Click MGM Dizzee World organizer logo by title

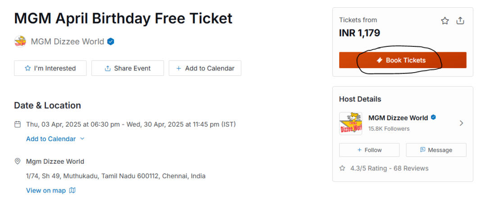20,42
